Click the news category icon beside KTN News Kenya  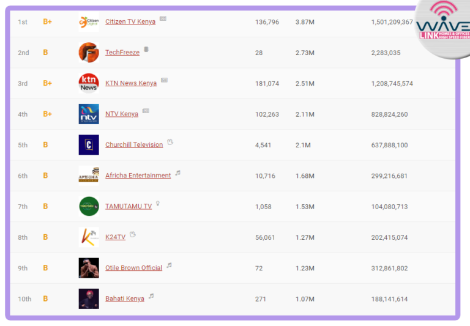(164, 80)
